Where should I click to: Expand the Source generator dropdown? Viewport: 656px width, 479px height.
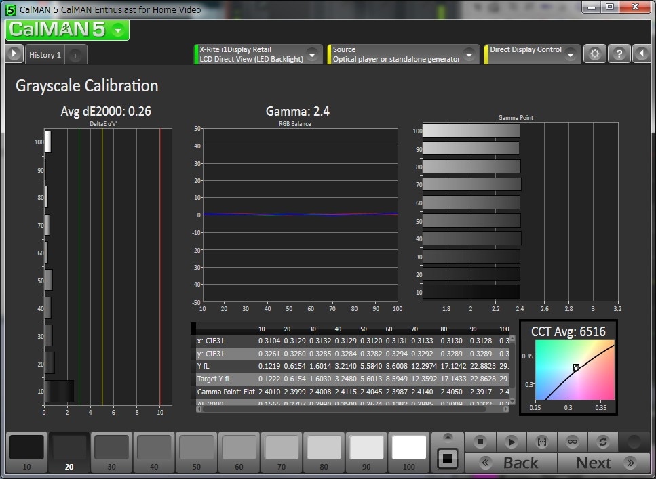click(469, 54)
